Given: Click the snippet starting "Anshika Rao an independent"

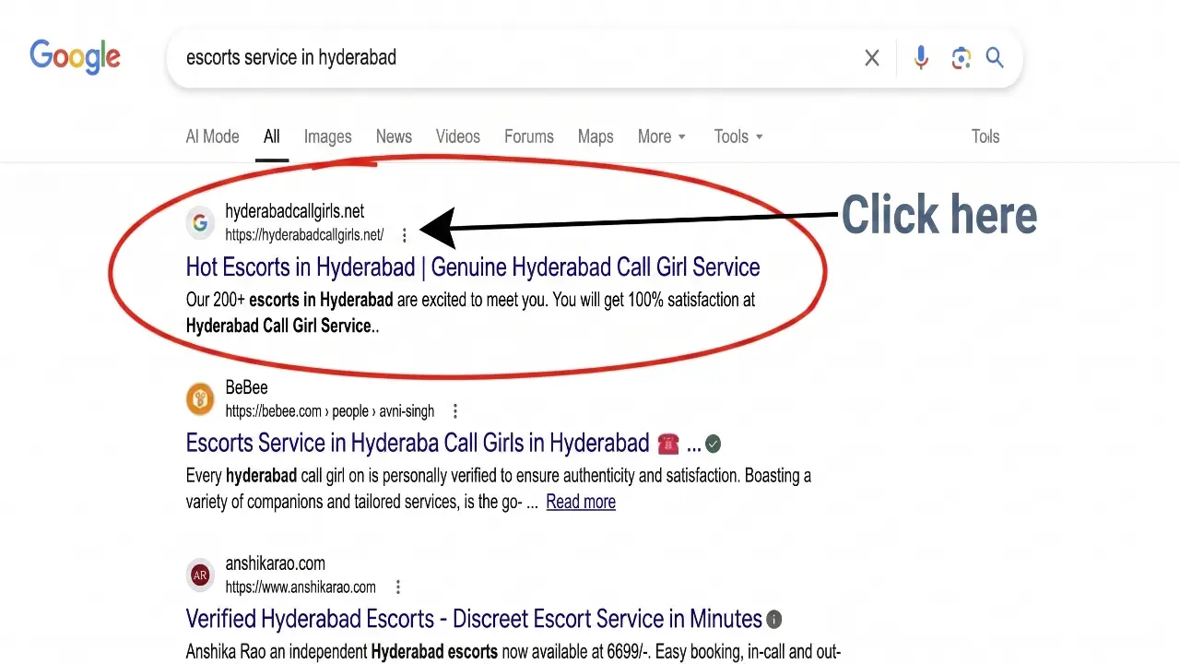Looking at the screenshot, I should click(x=513, y=652).
